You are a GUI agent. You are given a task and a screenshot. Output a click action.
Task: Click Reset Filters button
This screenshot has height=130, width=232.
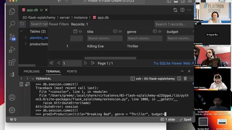pos(59,24)
